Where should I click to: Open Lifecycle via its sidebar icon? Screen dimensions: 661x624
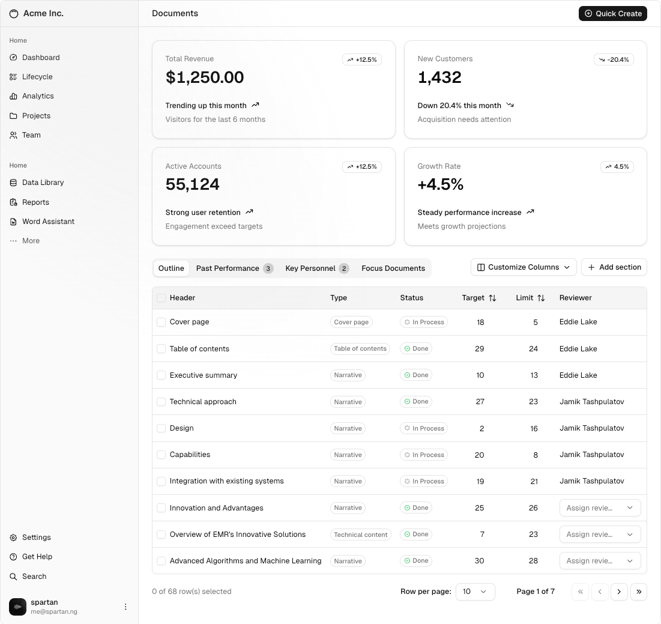[x=13, y=77]
